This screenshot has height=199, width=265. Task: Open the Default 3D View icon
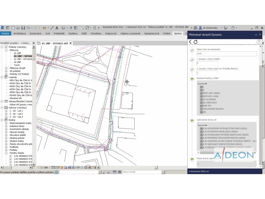[x=63, y=28]
